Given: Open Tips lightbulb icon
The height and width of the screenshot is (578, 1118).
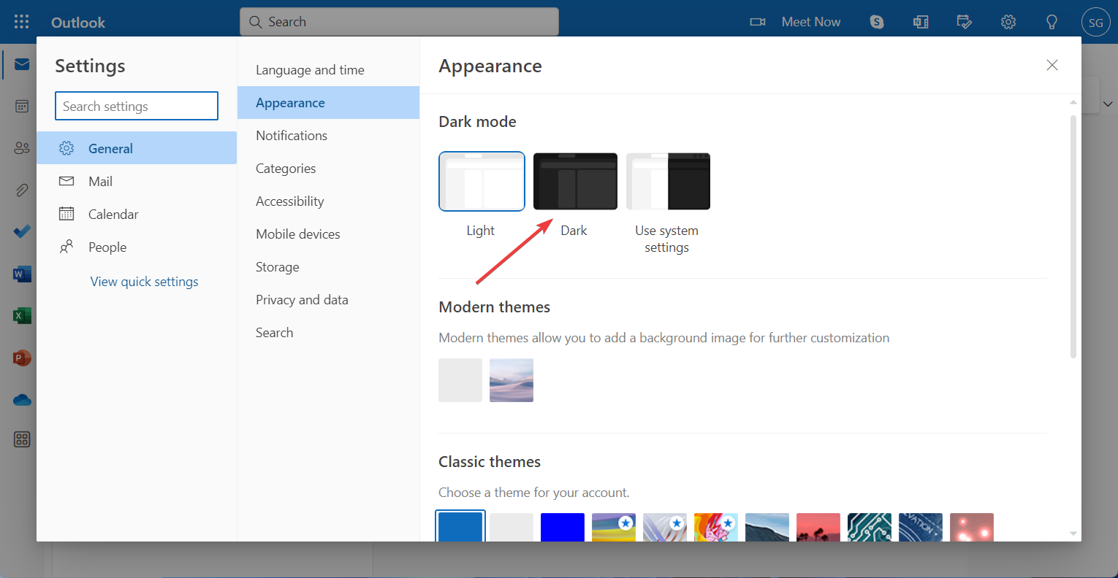Looking at the screenshot, I should (1052, 22).
